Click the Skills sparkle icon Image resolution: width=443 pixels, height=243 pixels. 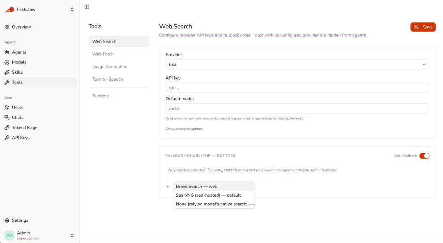pyautogui.click(x=7, y=72)
